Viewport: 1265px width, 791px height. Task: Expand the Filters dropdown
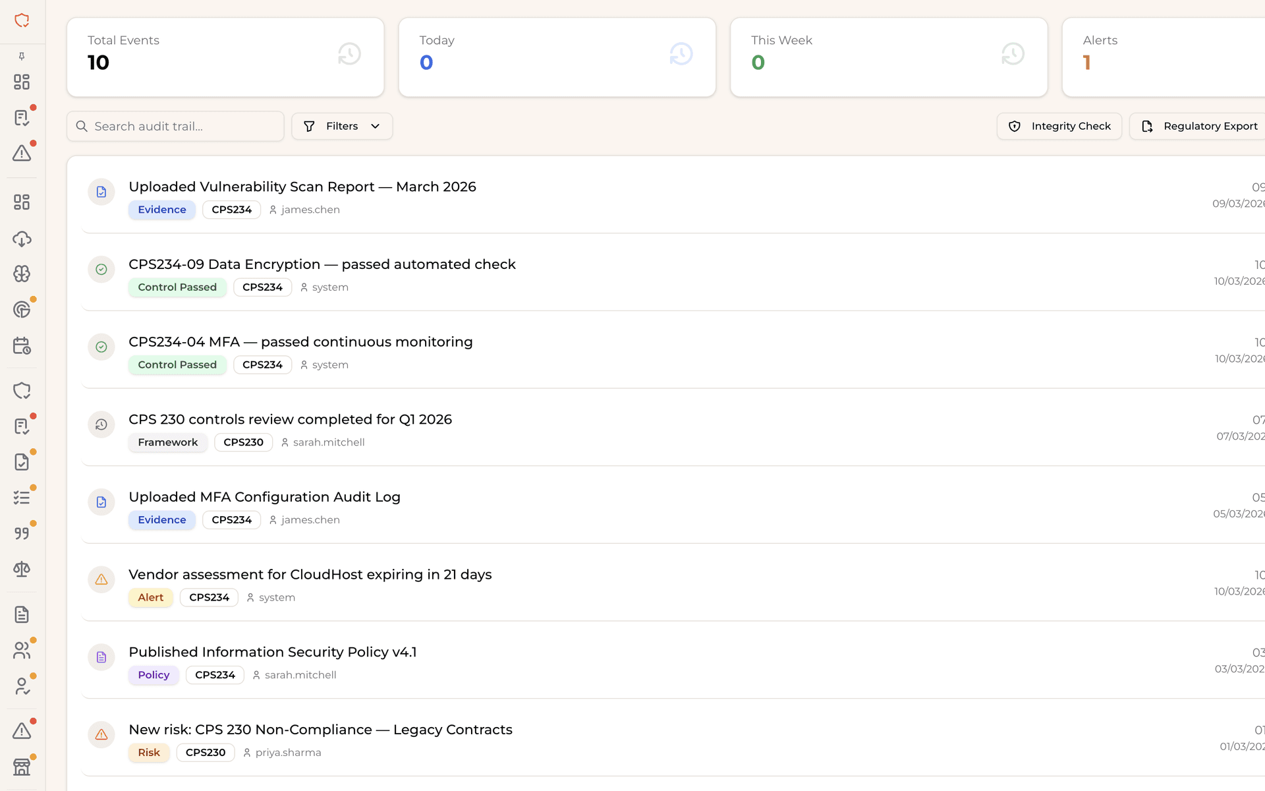pos(342,126)
